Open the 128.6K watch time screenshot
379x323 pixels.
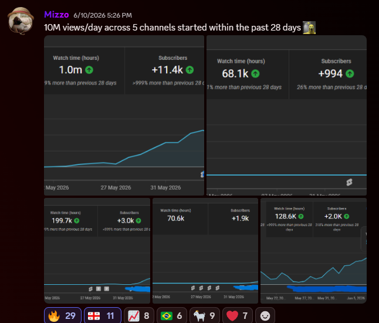point(313,251)
